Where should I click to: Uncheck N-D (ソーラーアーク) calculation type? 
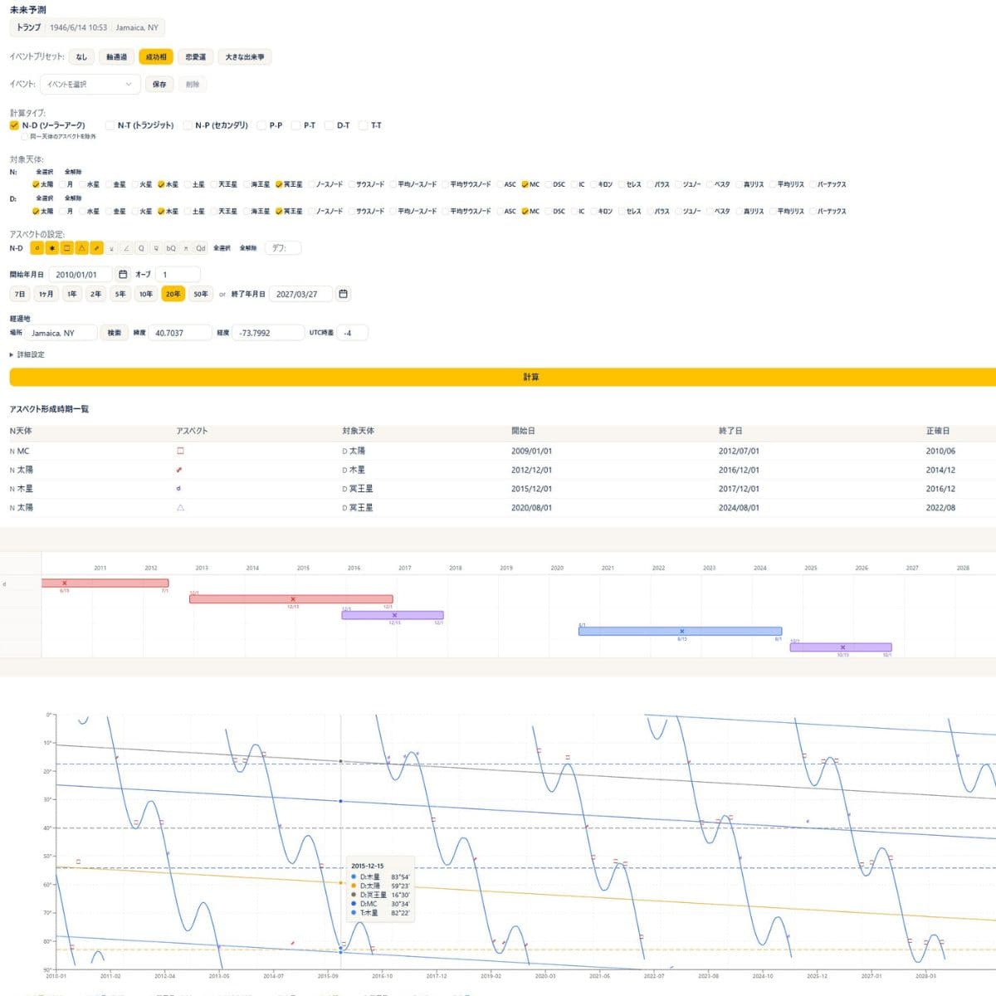click(14, 125)
